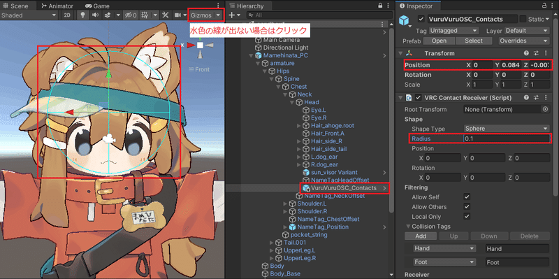Viewport: 559px width, 279px height.
Task: Open Transform preset settings icon
Action: (536, 53)
